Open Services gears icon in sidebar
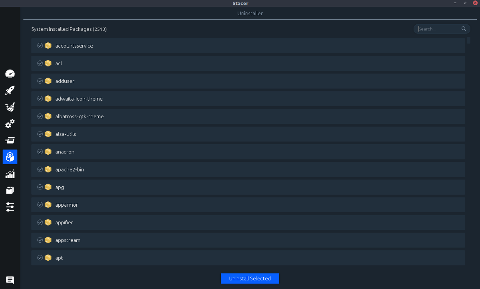The image size is (480, 289). tap(10, 124)
